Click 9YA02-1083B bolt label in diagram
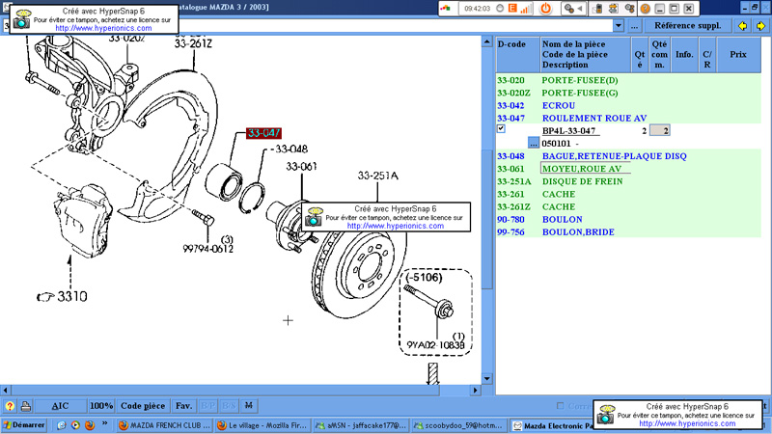This screenshot has width=772, height=434. point(436,345)
